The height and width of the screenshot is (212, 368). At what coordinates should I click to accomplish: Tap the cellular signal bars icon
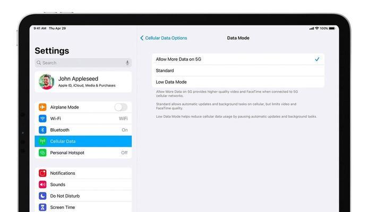[312, 28]
